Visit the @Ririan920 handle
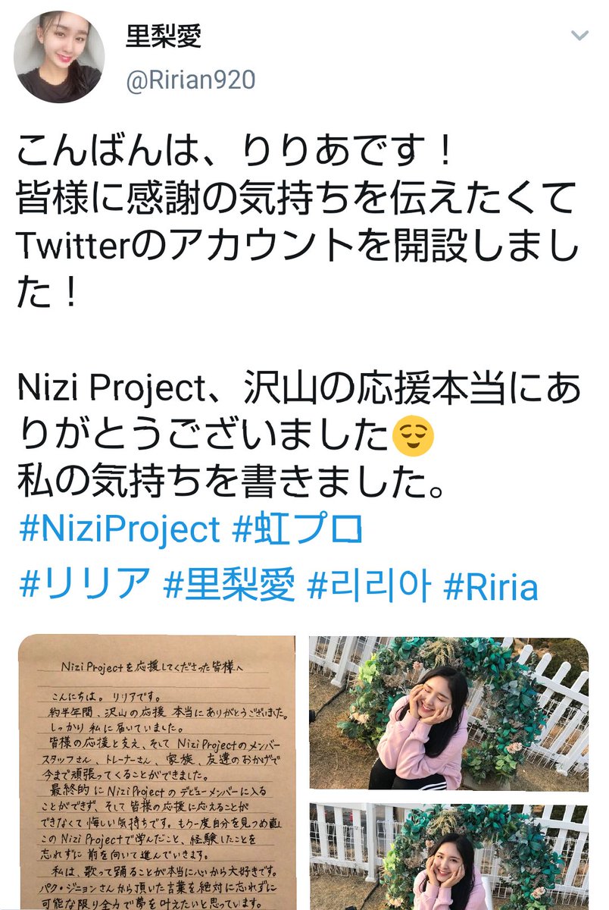The width and height of the screenshot is (609, 910). tap(190, 80)
